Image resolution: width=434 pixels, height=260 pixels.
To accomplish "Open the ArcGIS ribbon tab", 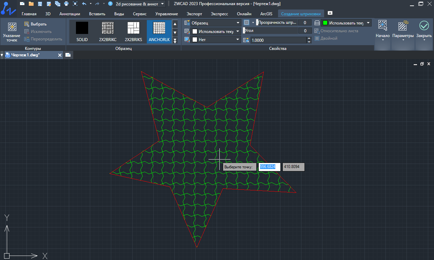I will 266,14.
